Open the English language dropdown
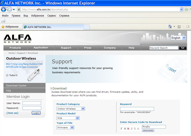 178,38
